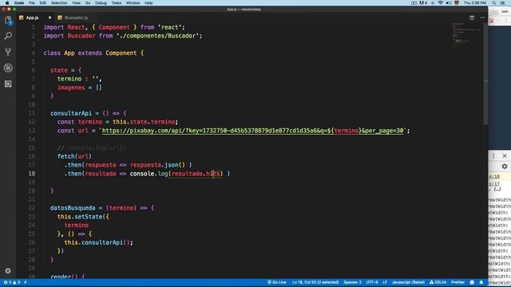Open the pixabay API URL link in code
Viewport: 511px width, 287px height.
(252, 131)
